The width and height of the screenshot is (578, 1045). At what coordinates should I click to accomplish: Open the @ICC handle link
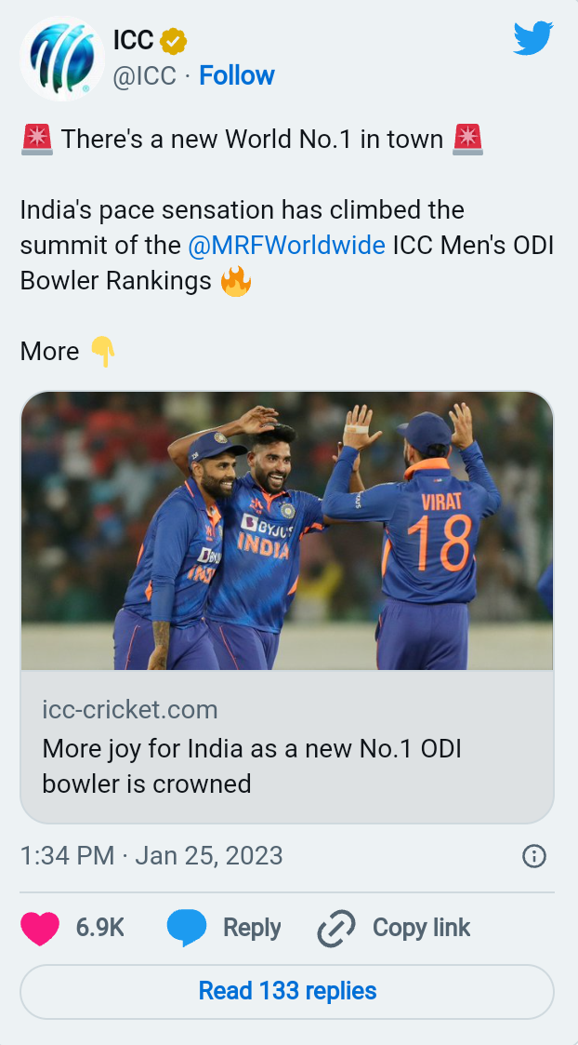coord(145,76)
